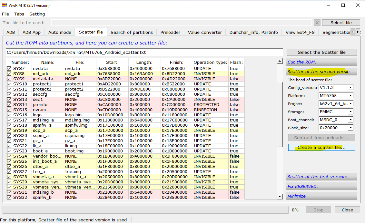Click the Create a scatter file button

coord(321,147)
